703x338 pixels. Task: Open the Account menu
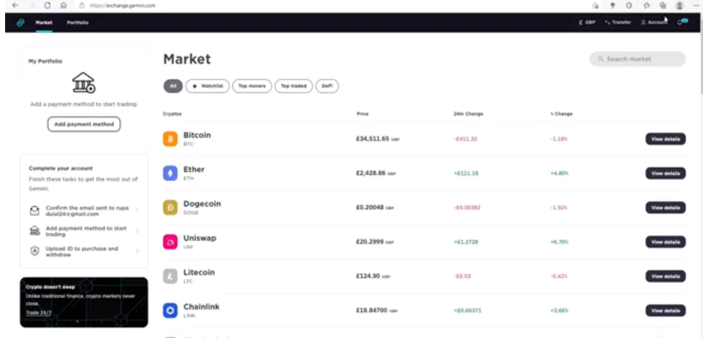coord(654,23)
